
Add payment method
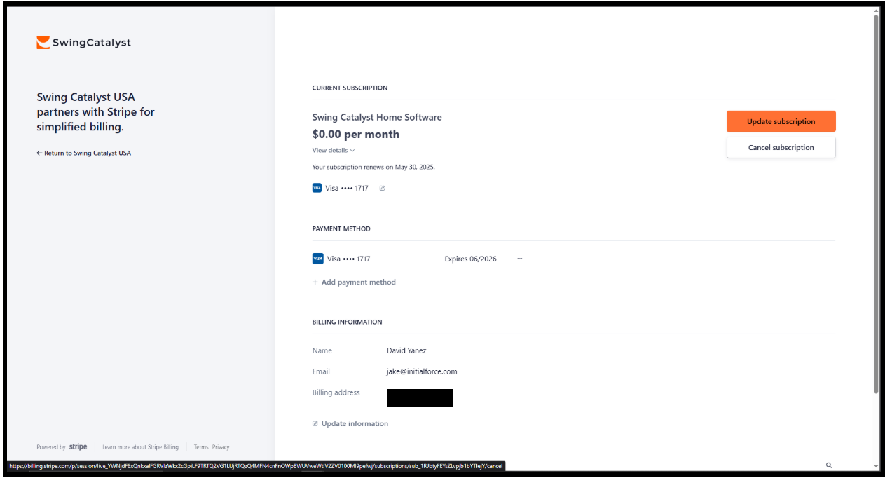(354, 282)
